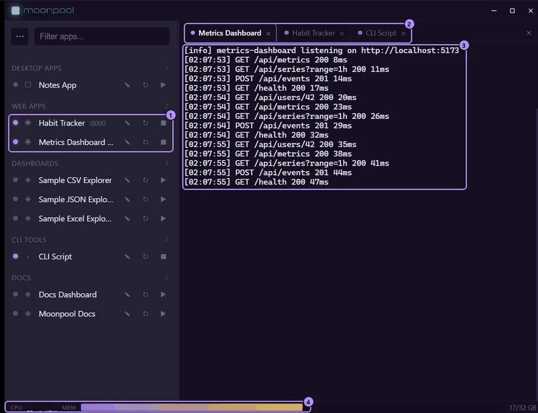This screenshot has height=413, width=538.
Task: Click the 17/32 GB memory readout
Action: [x=522, y=408]
